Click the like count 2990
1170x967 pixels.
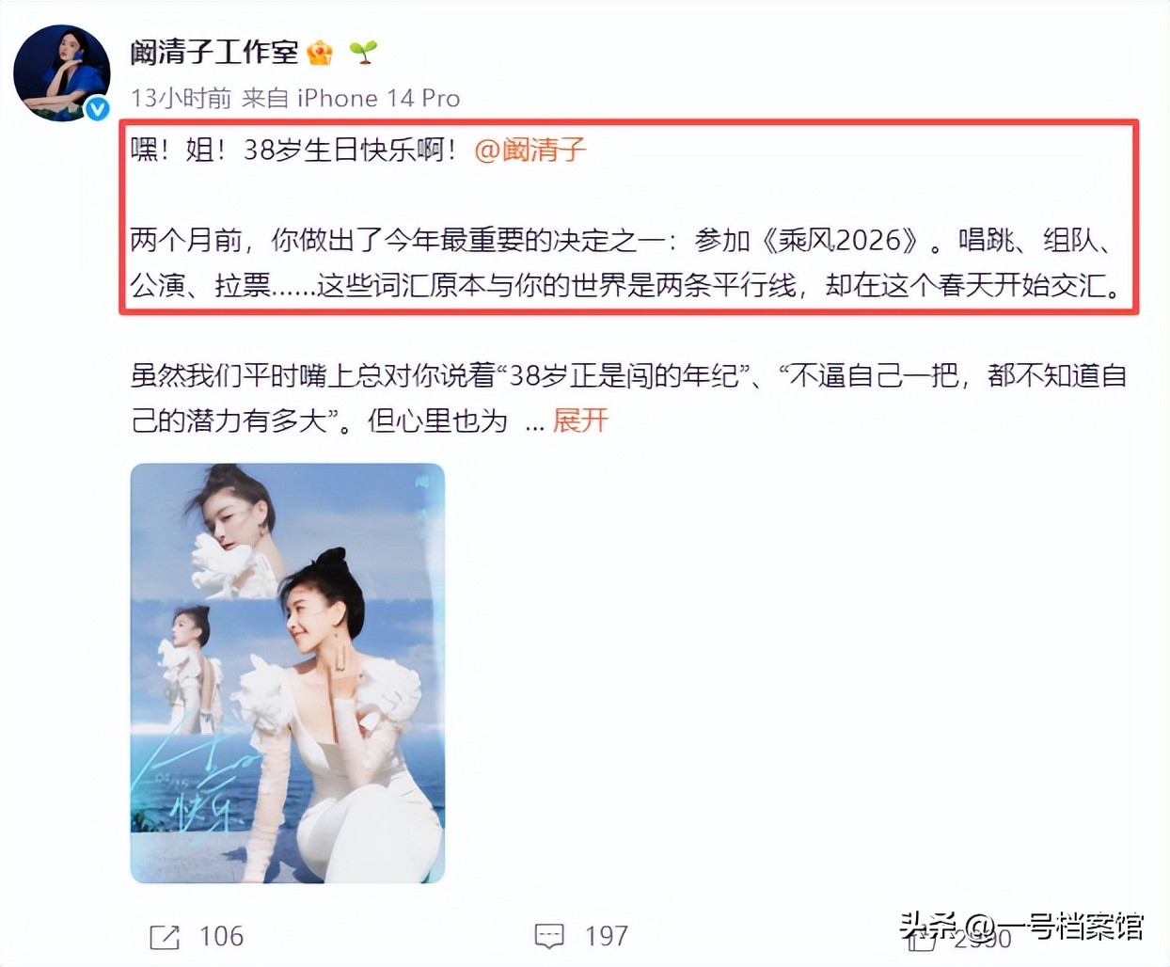click(983, 938)
